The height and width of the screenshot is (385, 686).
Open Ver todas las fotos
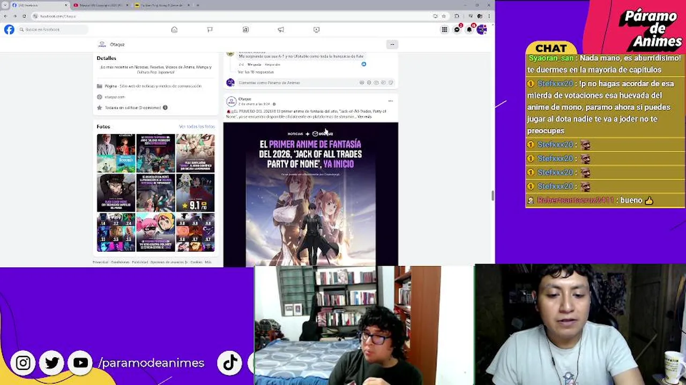tap(197, 127)
